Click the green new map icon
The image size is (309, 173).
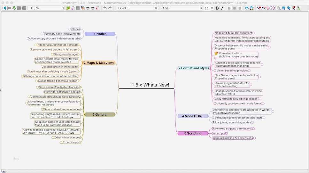[68, 8]
